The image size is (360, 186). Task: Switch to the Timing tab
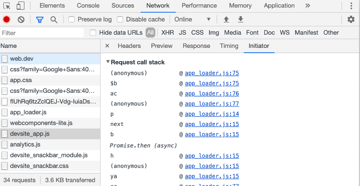pyautogui.click(x=229, y=46)
